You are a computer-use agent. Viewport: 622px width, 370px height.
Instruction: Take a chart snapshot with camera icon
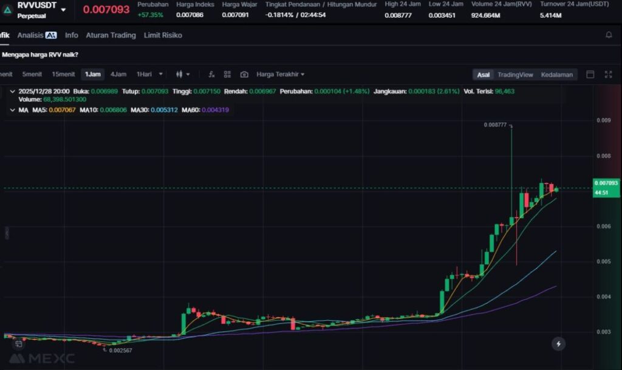[x=244, y=74]
